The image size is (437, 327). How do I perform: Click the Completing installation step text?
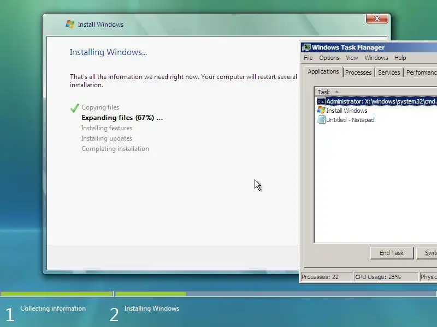115,149
